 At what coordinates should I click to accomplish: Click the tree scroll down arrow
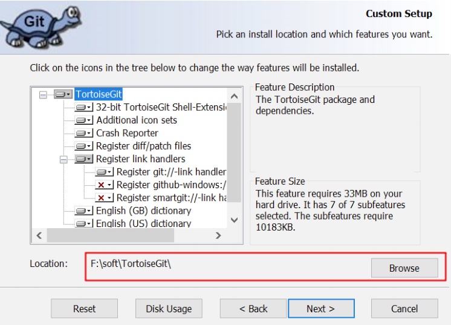(235, 220)
